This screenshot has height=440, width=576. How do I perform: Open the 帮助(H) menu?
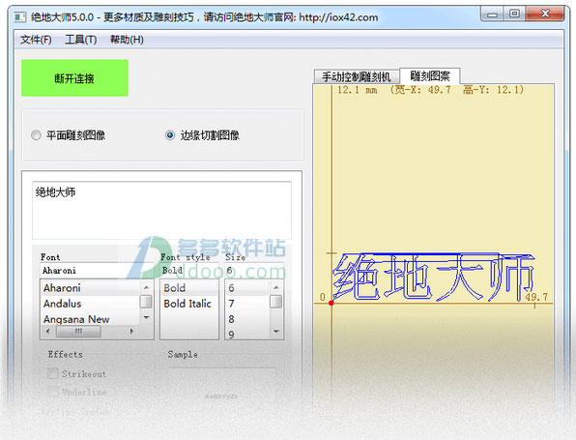point(127,40)
